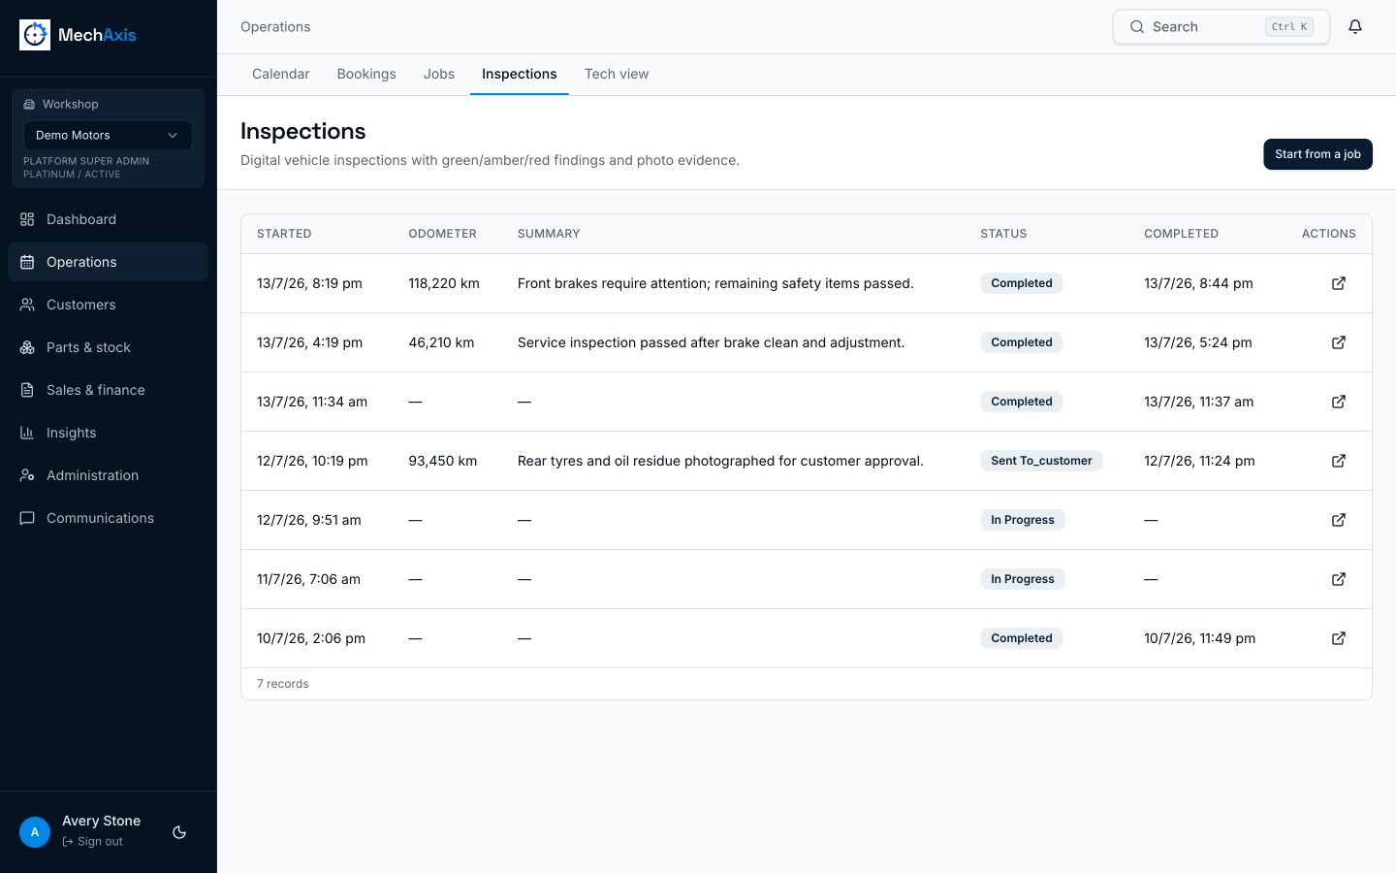Click the ODOMETER column header
Image resolution: width=1396 pixels, height=873 pixels.
442,234
